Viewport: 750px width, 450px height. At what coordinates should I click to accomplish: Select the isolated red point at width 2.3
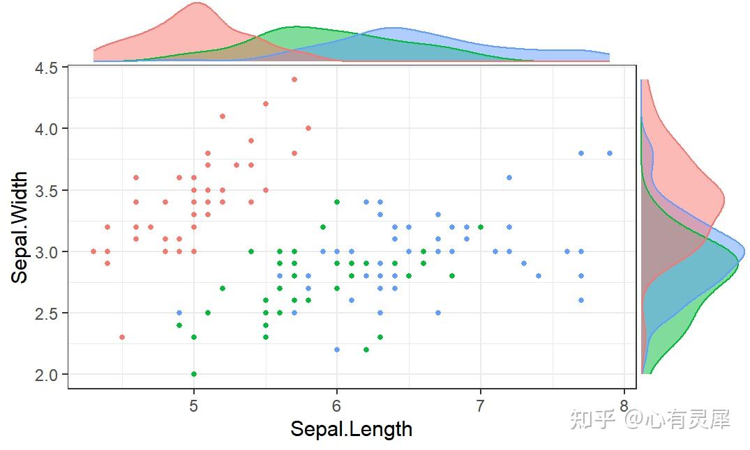[122, 337]
